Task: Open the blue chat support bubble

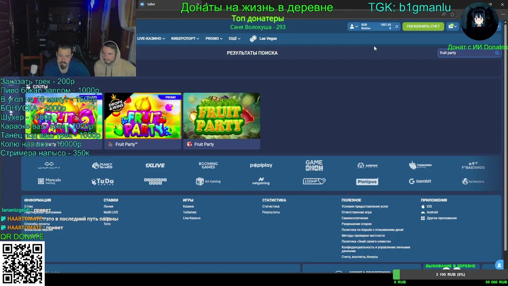Action: click(499, 265)
